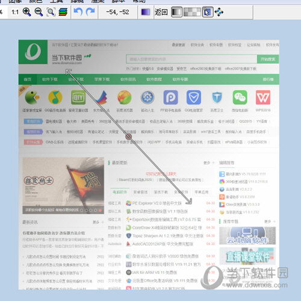Click the green WeChat 微信电脑版 icon
This screenshot has width=301, height=301.
[x=240, y=98]
